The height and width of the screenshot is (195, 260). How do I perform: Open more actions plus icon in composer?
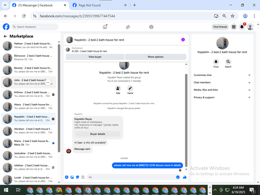click(67, 177)
